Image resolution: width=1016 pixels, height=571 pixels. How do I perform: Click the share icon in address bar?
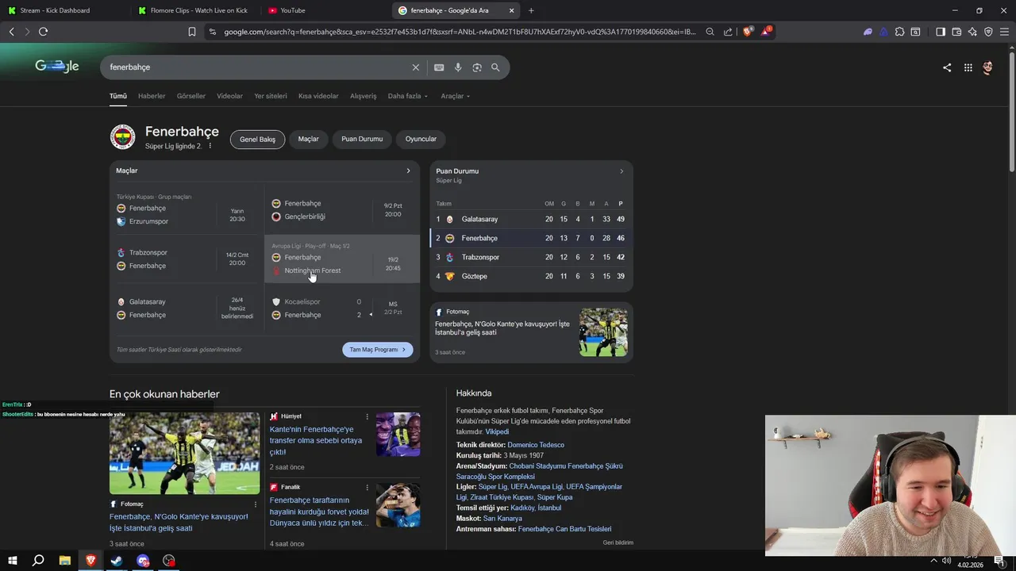point(728,32)
